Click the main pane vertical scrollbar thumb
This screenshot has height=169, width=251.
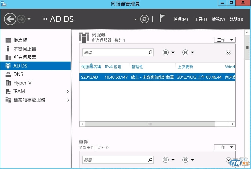(x=247, y=47)
